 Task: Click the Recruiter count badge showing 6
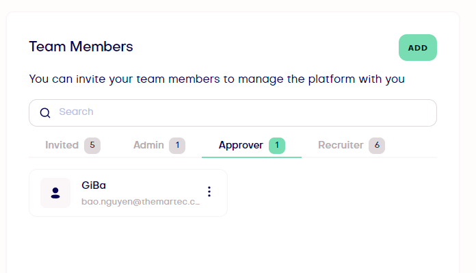377,146
